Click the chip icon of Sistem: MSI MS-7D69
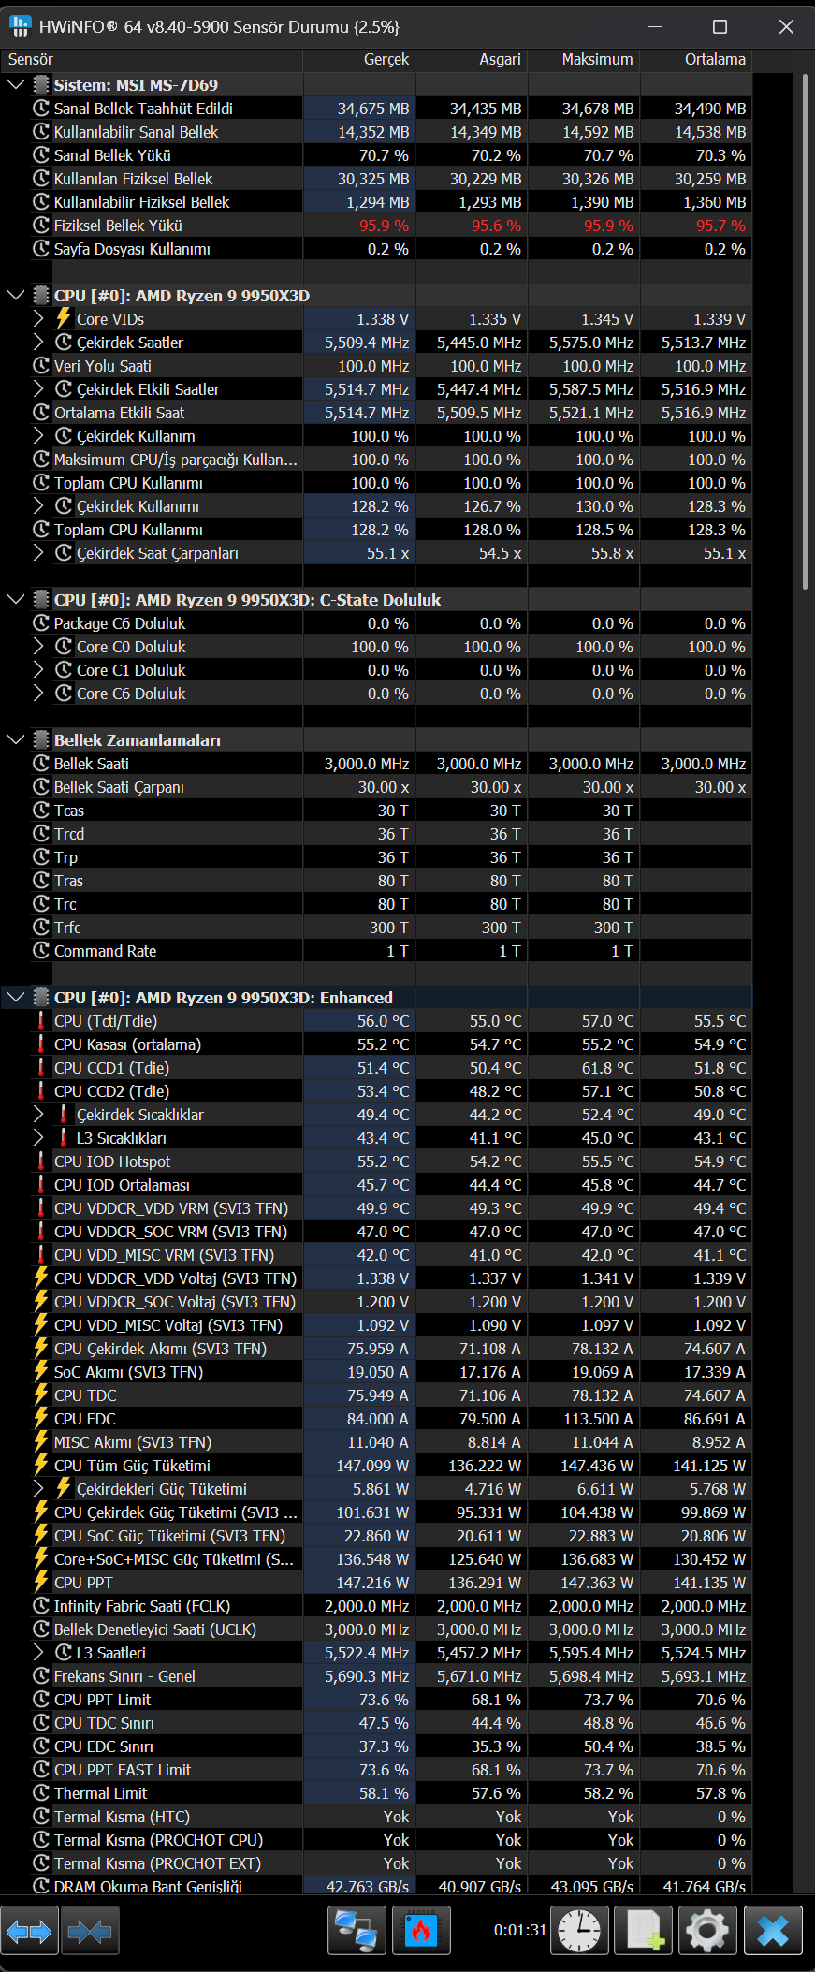Image resolution: width=815 pixels, height=1972 pixels. (x=40, y=84)
